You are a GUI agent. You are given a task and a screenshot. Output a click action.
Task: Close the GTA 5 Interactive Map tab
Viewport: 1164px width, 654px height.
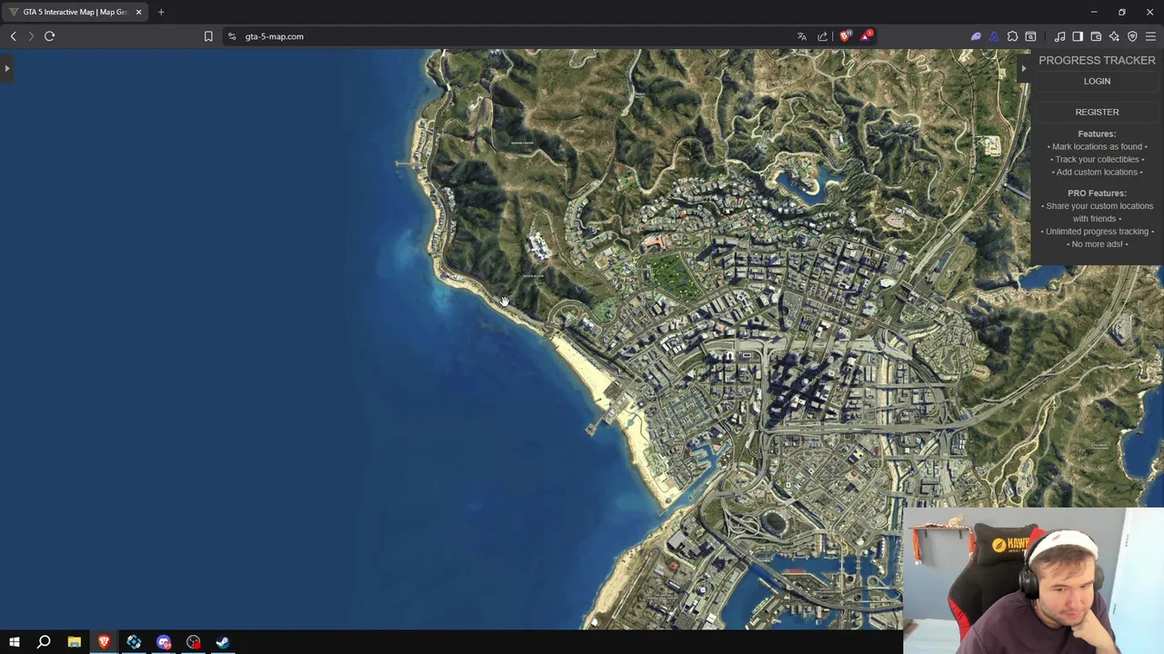[x=138, y=12]
